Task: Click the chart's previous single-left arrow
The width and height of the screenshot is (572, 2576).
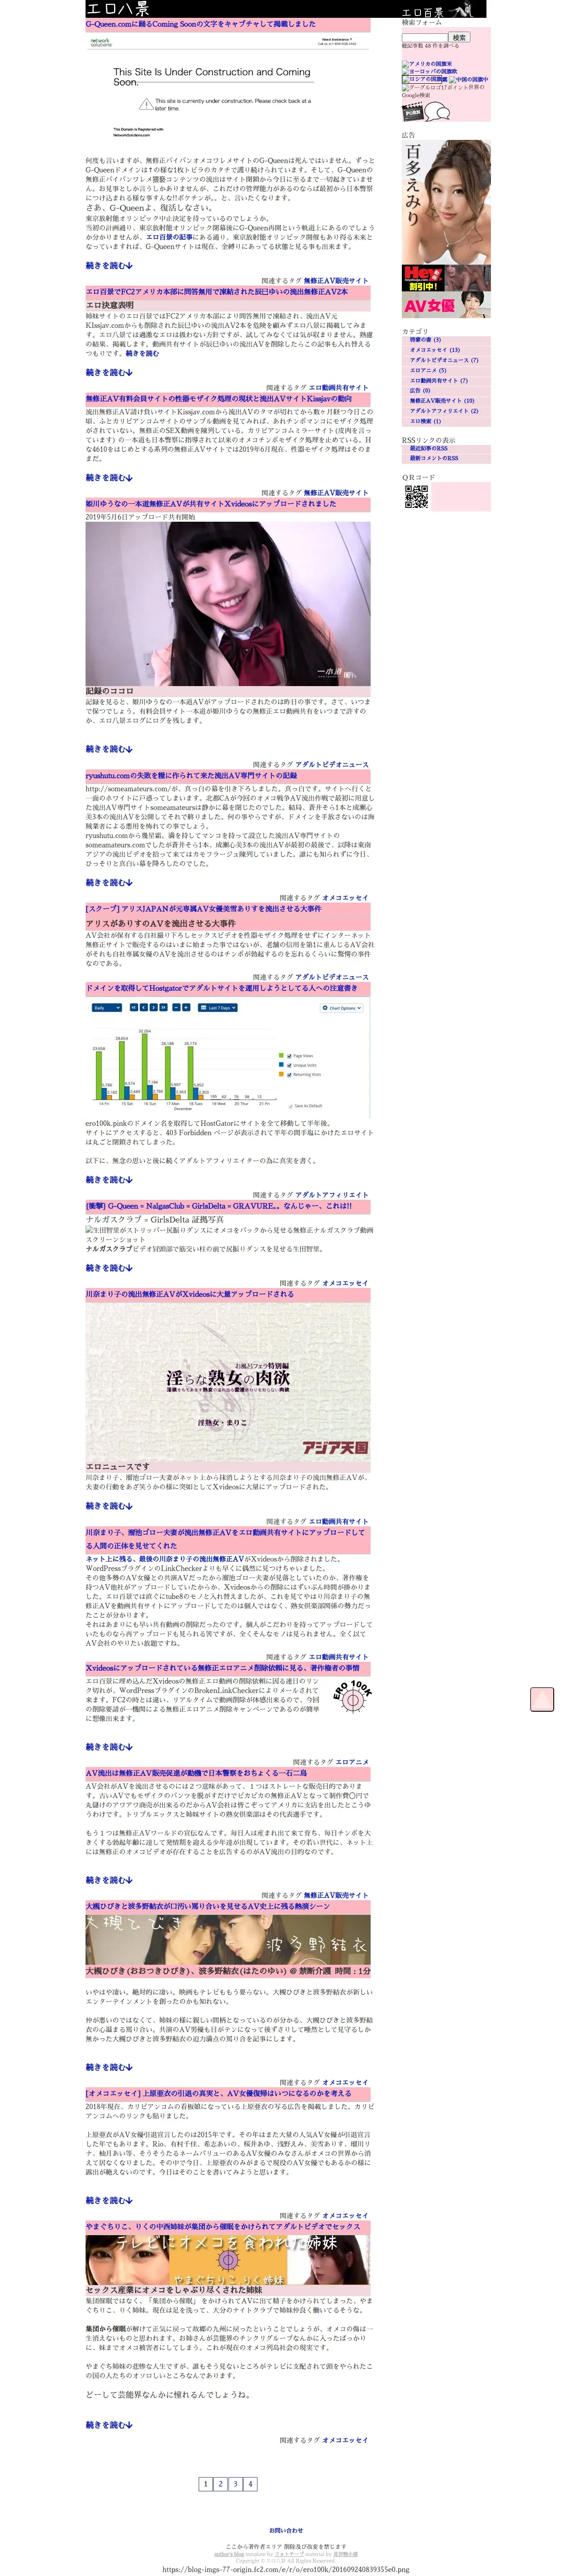Action: point(143,1008)
